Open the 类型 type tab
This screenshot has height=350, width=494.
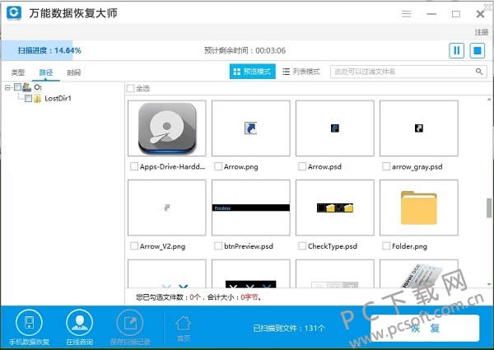18,72
